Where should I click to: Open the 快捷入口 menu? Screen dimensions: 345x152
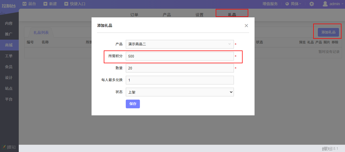pyautogui.click(x=78, y=4)
